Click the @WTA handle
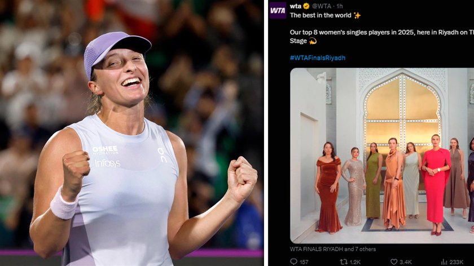 (x=321, y=6)
